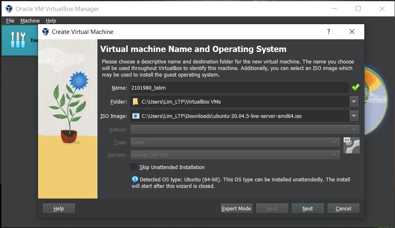This screenshot has height=228, width=395.
Task: Switch to Expert Mode
Action: 236,209
